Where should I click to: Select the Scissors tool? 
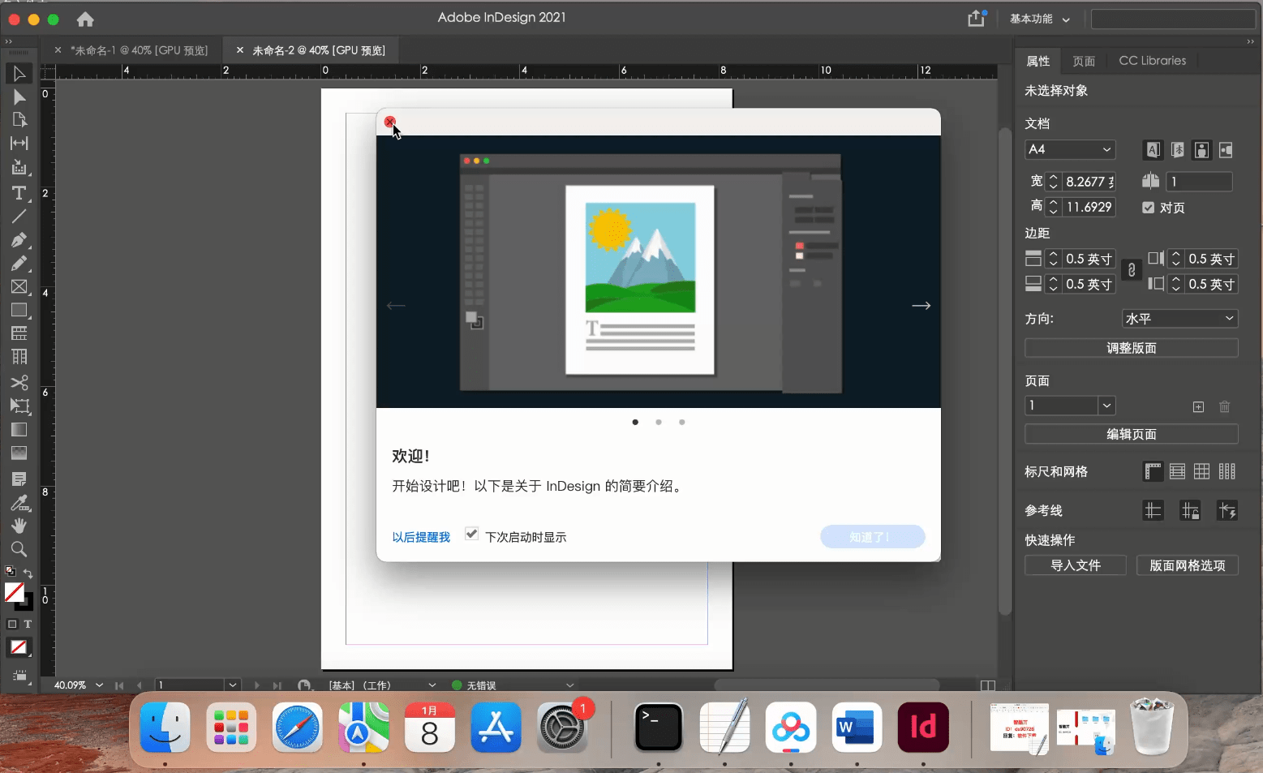[x=19, y=382]
